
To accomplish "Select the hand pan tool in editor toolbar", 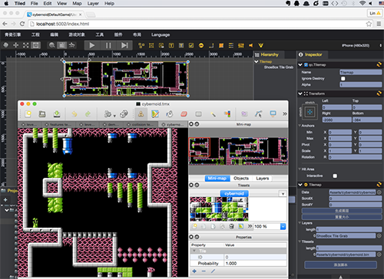I will point(5,45).
